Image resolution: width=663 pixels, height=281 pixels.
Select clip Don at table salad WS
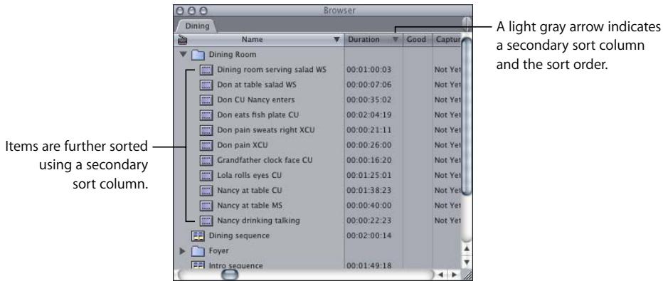(x=257, y=85)
